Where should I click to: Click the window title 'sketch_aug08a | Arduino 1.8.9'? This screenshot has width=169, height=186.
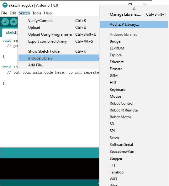pos(34,5)
